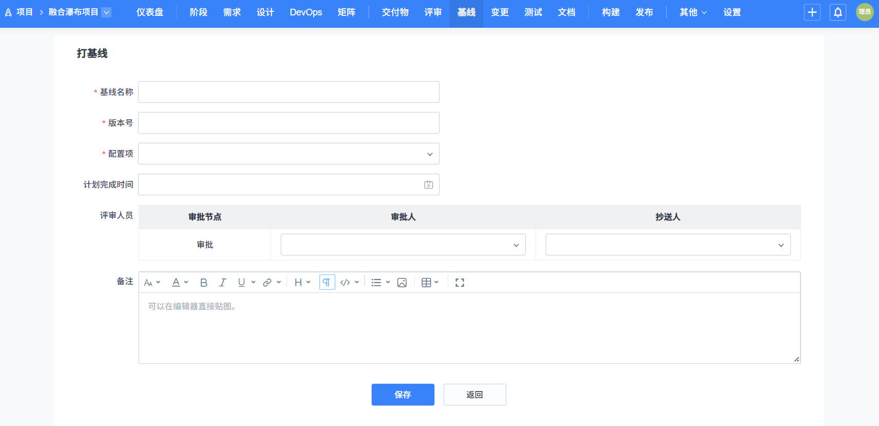Image resolution: width=879 pixels, height=426 pixels.
Task: Expand the 抄送人 selector
Action: (667, 245)
